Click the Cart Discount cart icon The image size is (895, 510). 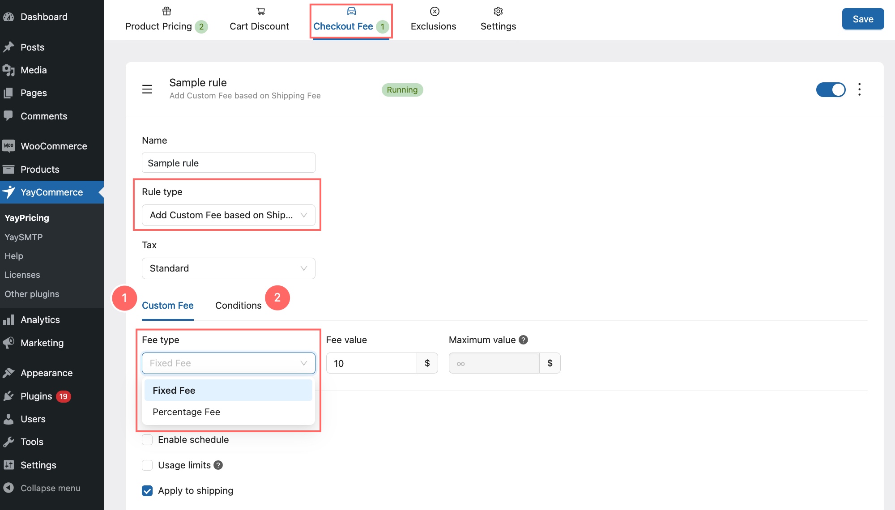260,11
